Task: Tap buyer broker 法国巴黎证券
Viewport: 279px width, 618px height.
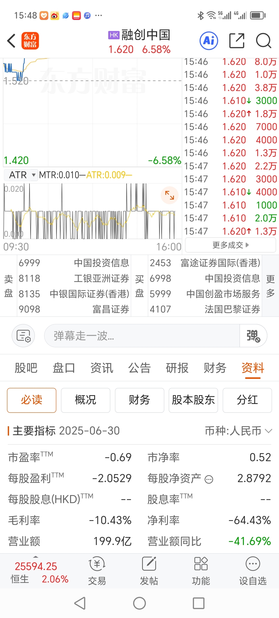Action: (x=205, y=309)
